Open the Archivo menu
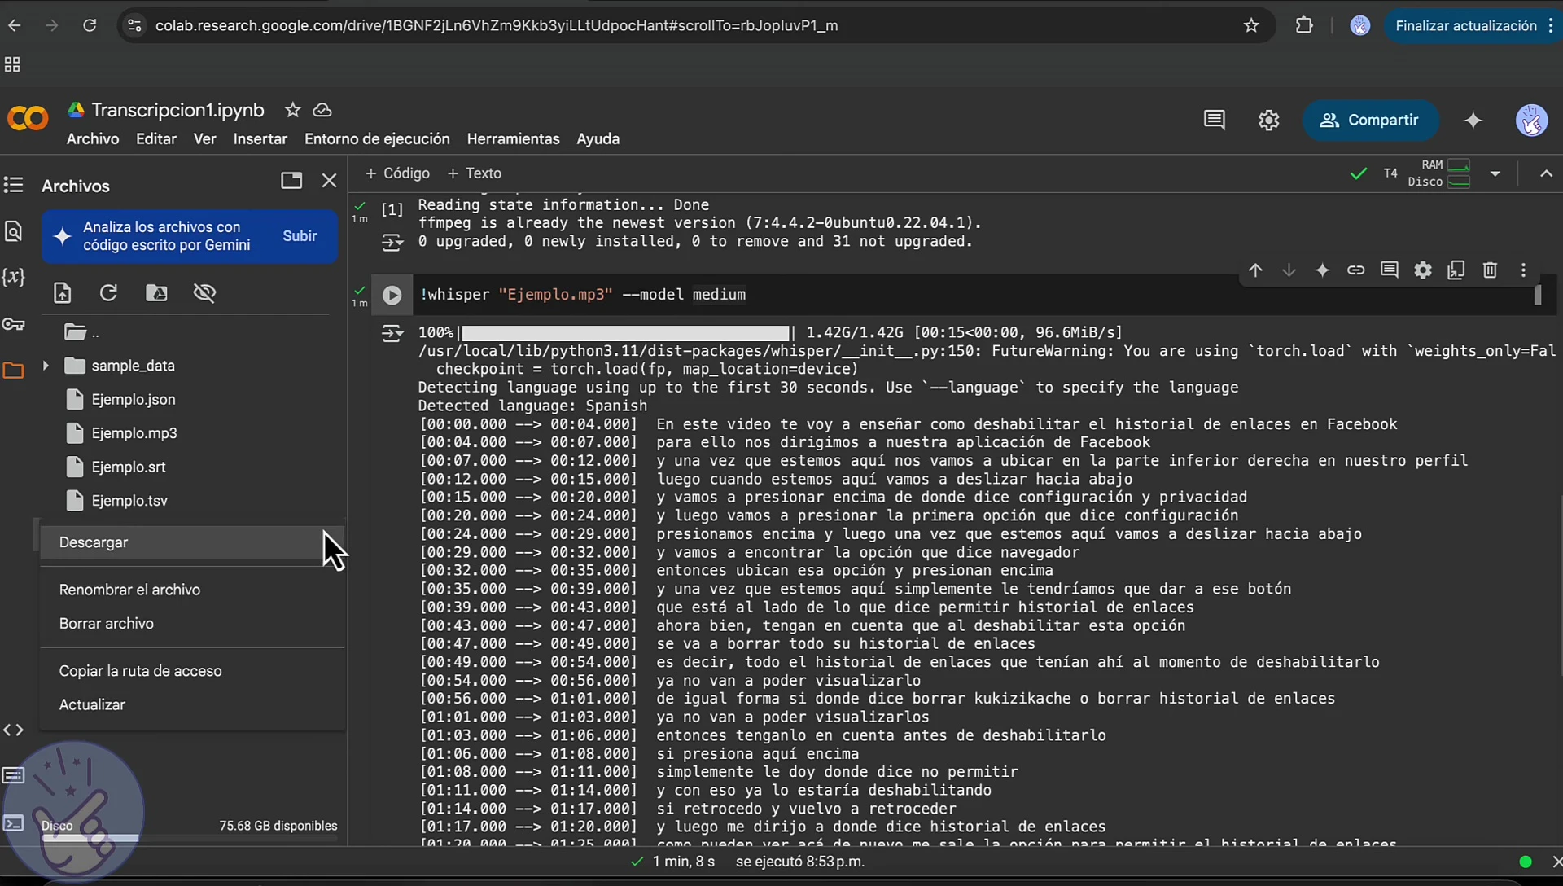Viewport: 1563px width, 886px height. coord(93,139)
